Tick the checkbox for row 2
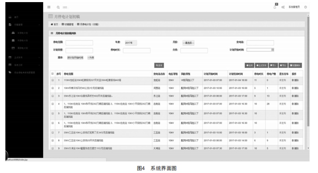The height and width of the screenshot is (173, 318). point(53,88)
